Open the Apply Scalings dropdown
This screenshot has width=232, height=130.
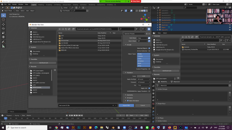(144, 79)
